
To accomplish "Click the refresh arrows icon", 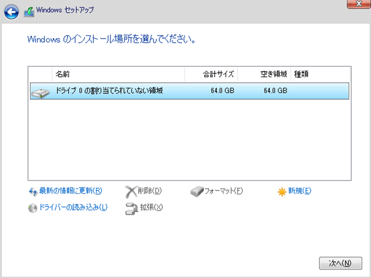I will (33, 192).
